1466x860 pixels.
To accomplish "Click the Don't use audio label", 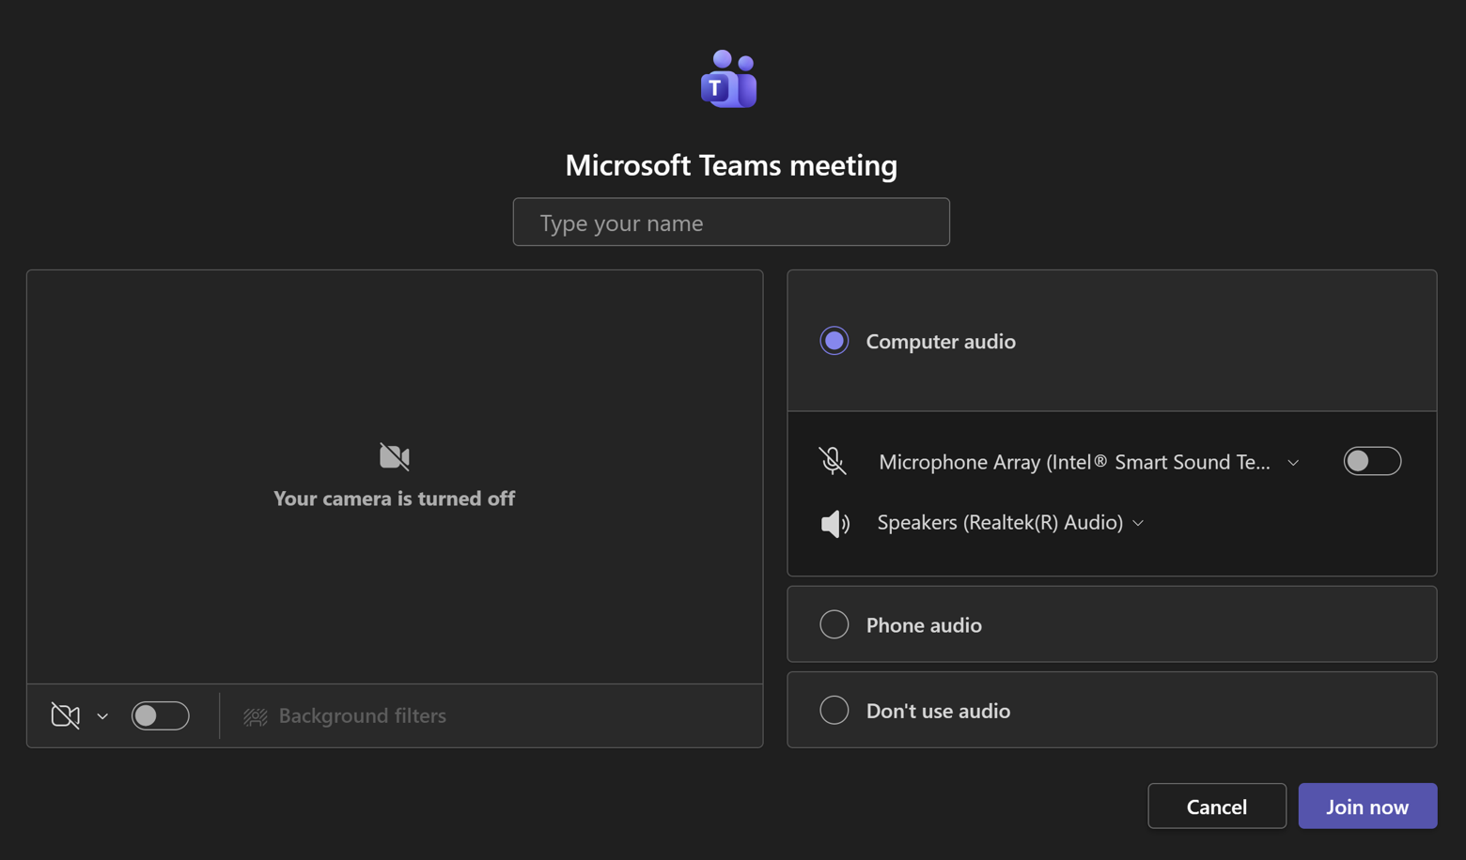I will 938,711.
